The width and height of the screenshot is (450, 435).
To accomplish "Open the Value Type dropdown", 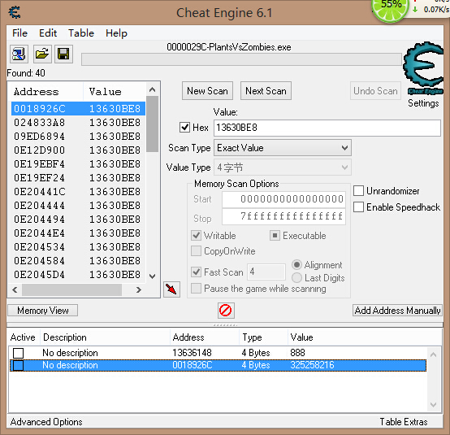I will (283, 167).
